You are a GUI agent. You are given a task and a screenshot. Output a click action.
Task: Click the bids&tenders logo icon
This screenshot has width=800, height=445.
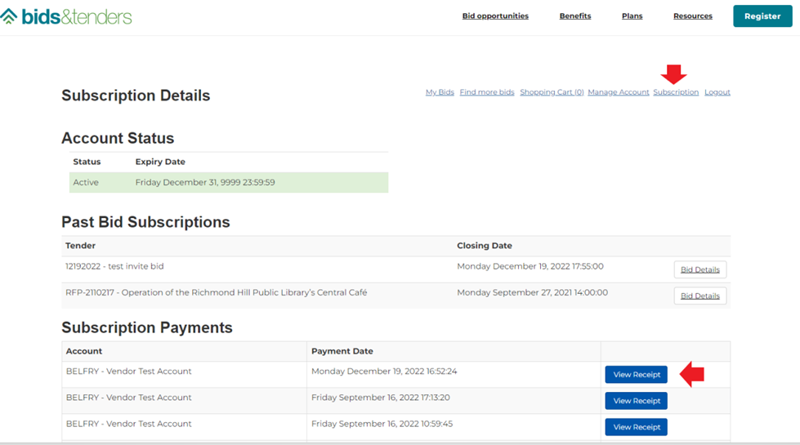pyautogui.click(x=9, y=16)
